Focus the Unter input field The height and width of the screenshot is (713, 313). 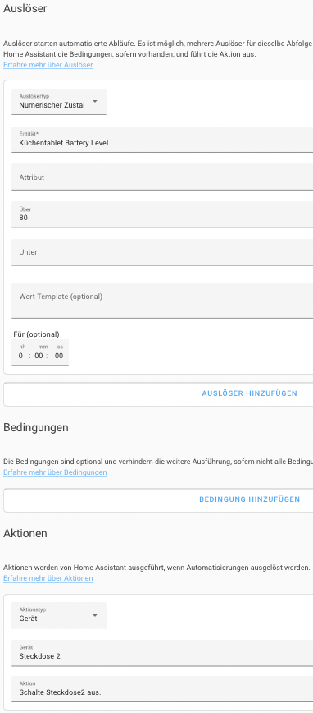pyautogui.click(x=162, y=252)
